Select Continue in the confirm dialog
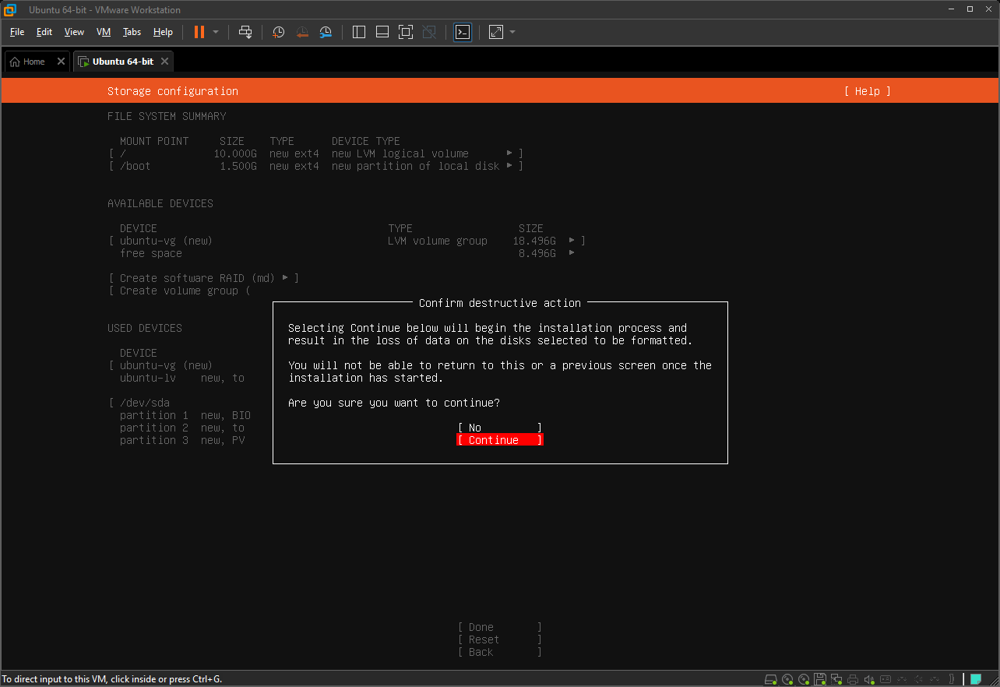The image size is (1000, 687). (499, 440)
